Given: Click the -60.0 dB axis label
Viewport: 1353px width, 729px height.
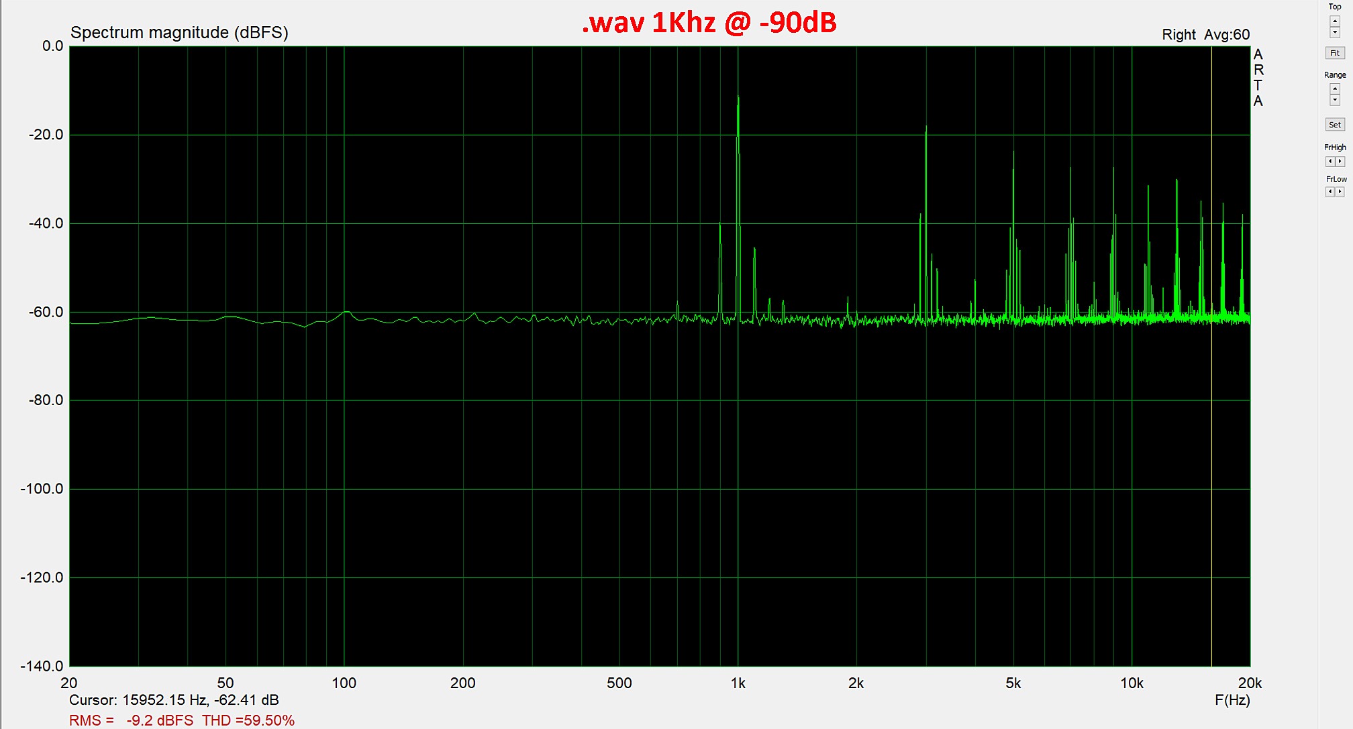Looking at the screenshot, I should click(x=46, y=312).
